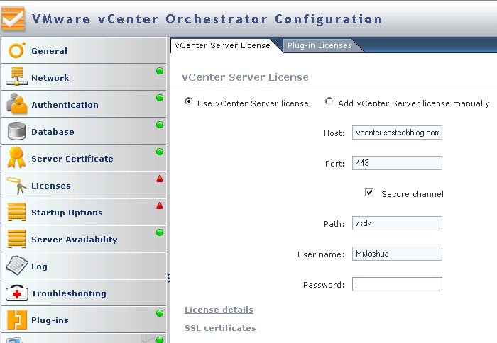This screenshot has width=497, height=343.
Task: Click green status dot beside Database
Action: [160, 125]
